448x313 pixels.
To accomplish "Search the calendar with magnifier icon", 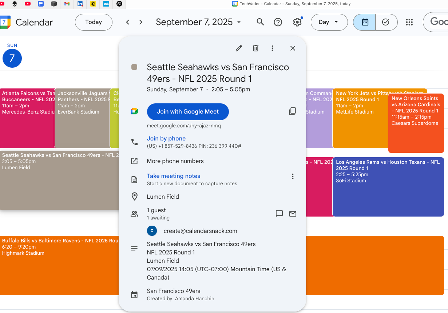I will pos(260,22).
